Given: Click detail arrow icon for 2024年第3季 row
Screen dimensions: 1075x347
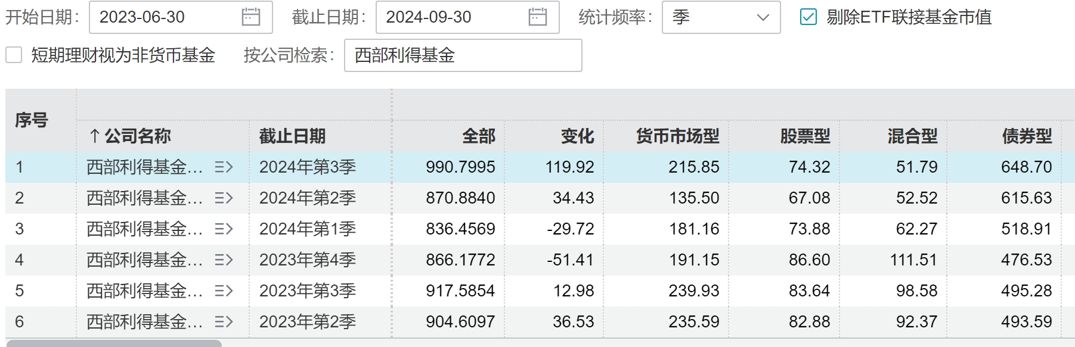Looking at the screenshot, I should pyautogui.click(x=224, y=167).
